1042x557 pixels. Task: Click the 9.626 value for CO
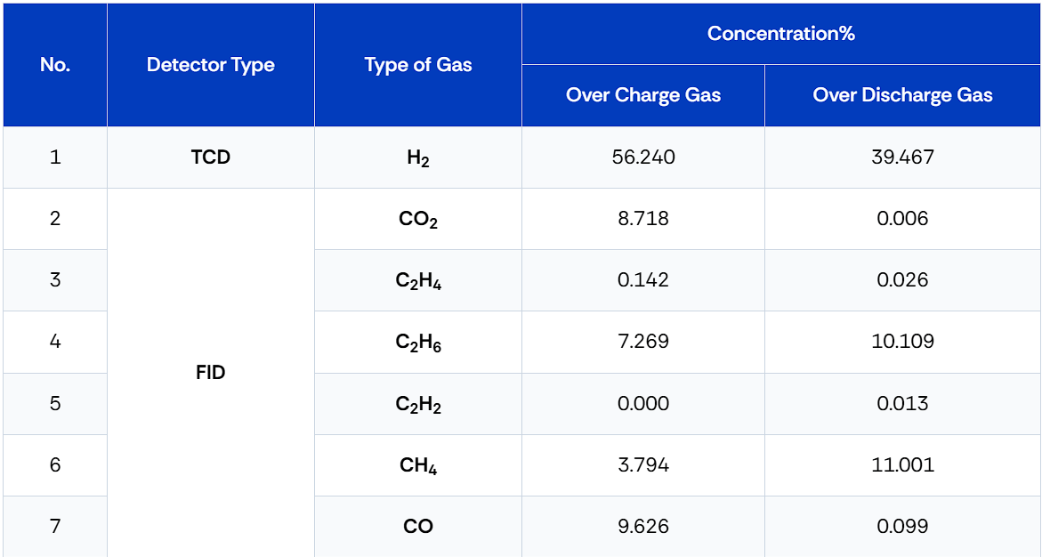(643, 527)
